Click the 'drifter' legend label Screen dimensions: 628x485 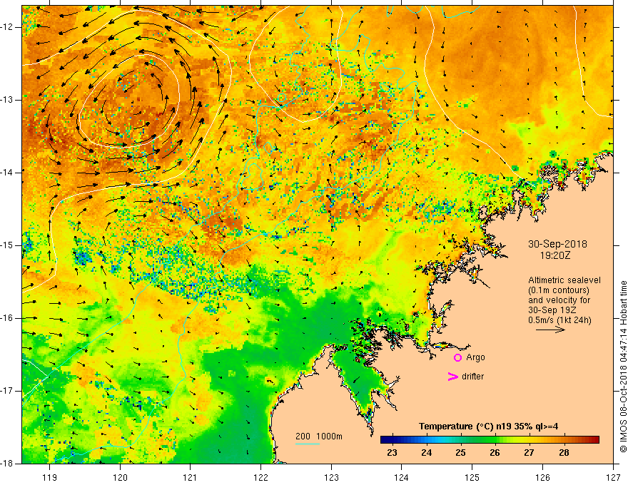472,377
